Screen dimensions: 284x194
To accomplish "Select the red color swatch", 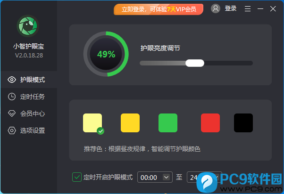I will [210, 123].
